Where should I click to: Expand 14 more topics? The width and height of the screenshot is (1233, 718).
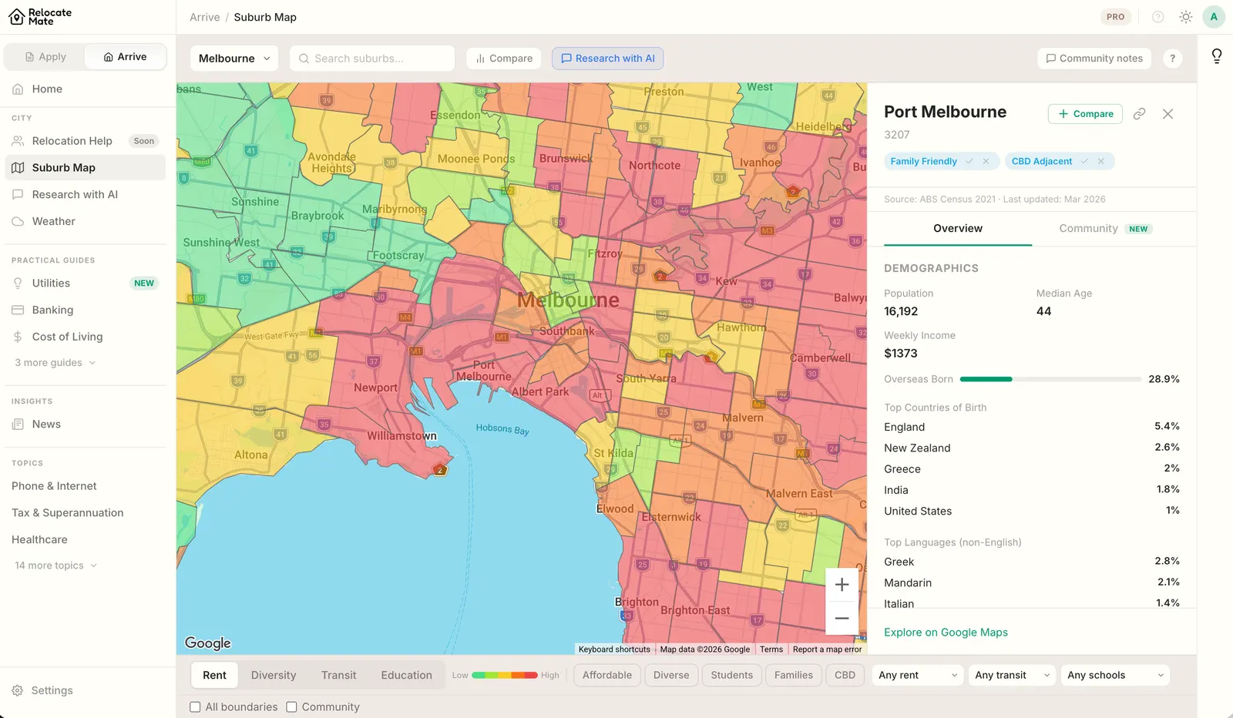pos(55,565)
